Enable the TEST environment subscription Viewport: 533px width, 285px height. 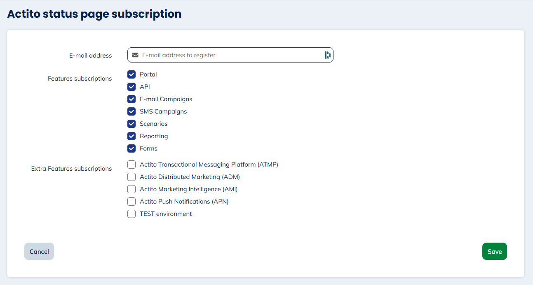(131, 213)
